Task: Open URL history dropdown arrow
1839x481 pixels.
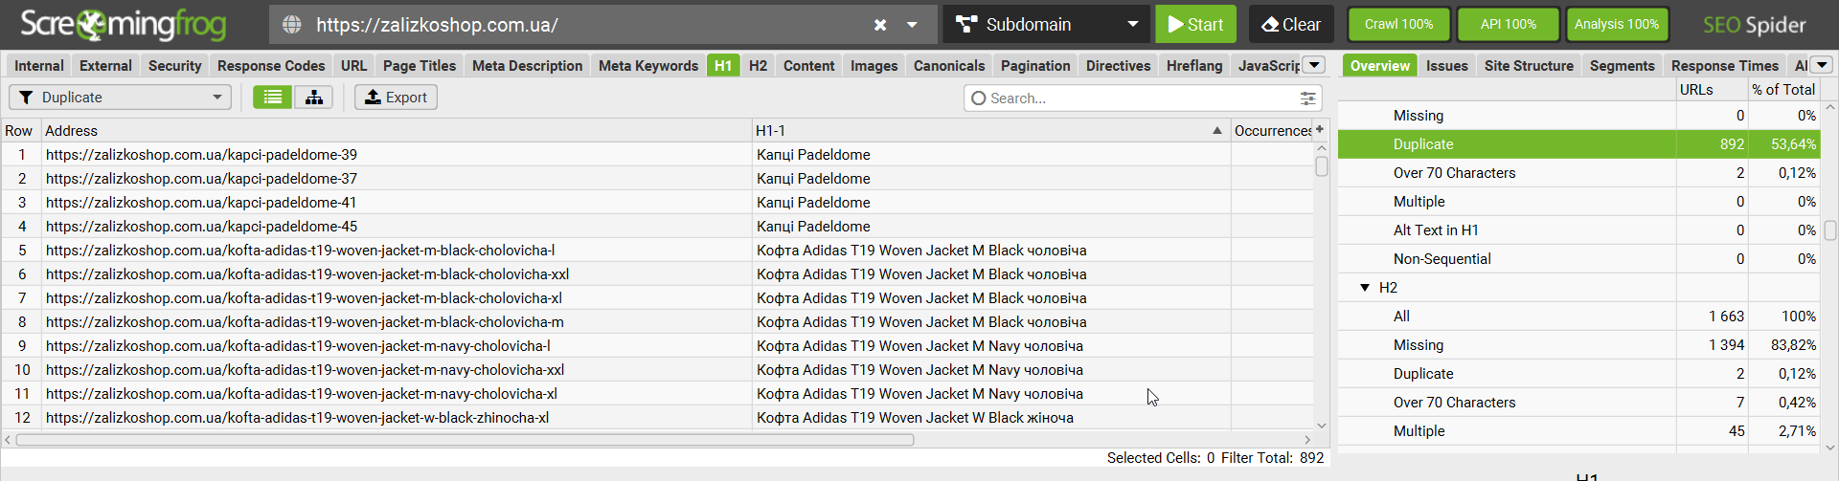Action: [x=912, y=25]
